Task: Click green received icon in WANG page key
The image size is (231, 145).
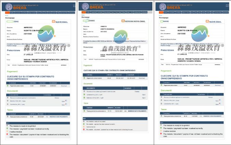Action: [161, 128]
